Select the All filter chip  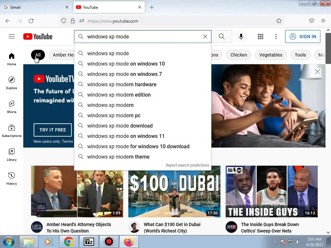pos(38,55)
